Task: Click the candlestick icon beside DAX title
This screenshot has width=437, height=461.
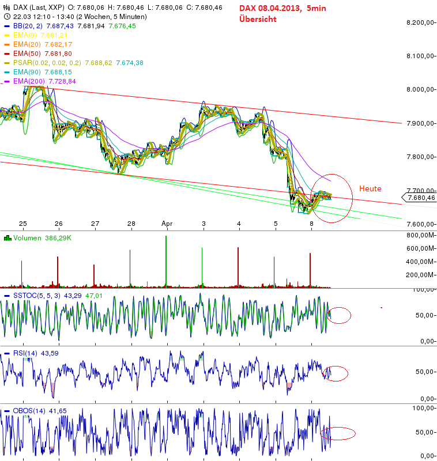Action: pos(6,7)
